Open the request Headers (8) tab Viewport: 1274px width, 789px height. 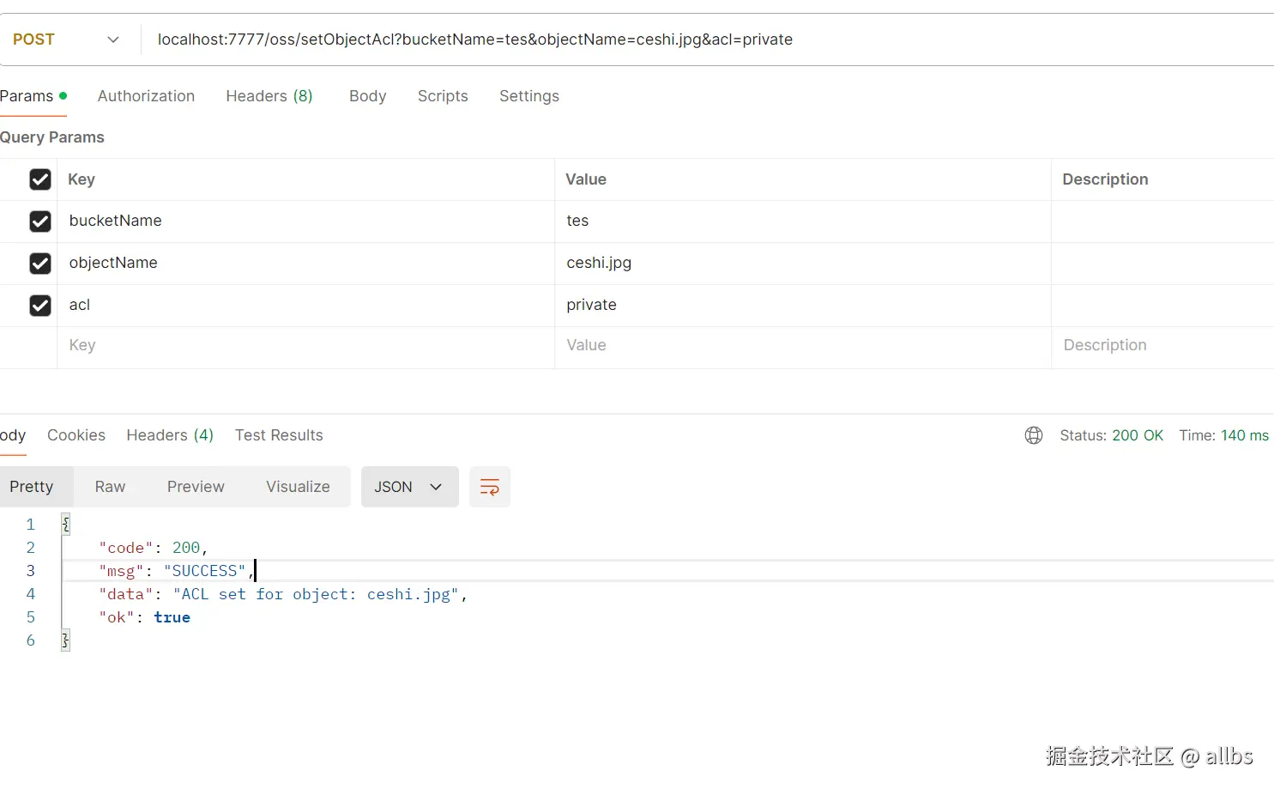coord(269,96)
